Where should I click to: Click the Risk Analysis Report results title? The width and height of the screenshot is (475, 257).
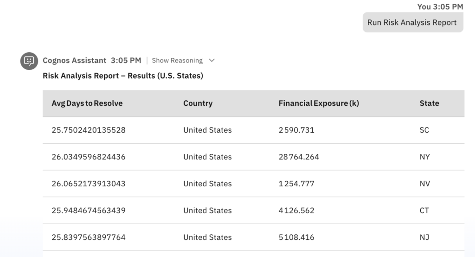pos(123,76)
